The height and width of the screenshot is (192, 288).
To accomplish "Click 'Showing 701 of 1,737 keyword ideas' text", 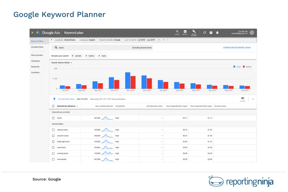I will click(x=108, y=99).
